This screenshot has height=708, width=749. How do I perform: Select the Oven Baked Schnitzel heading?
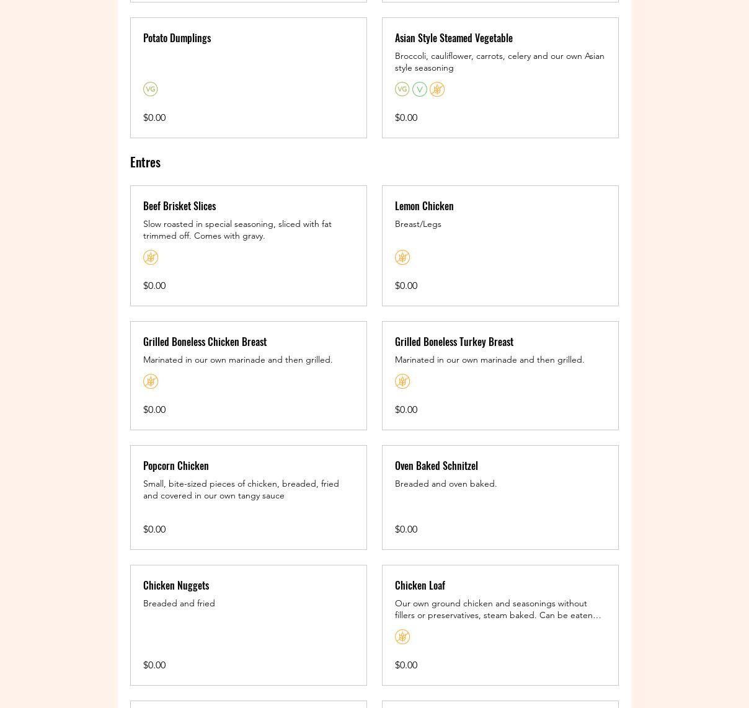pyautogui.click(x=436, y=466)
